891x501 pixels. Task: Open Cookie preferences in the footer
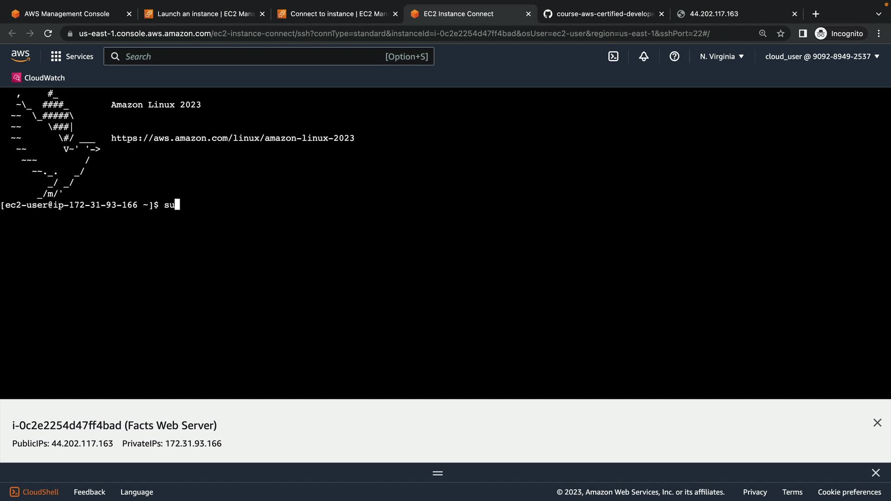click(849, 492)
